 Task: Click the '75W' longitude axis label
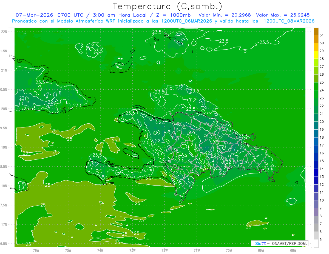point(68,250)
